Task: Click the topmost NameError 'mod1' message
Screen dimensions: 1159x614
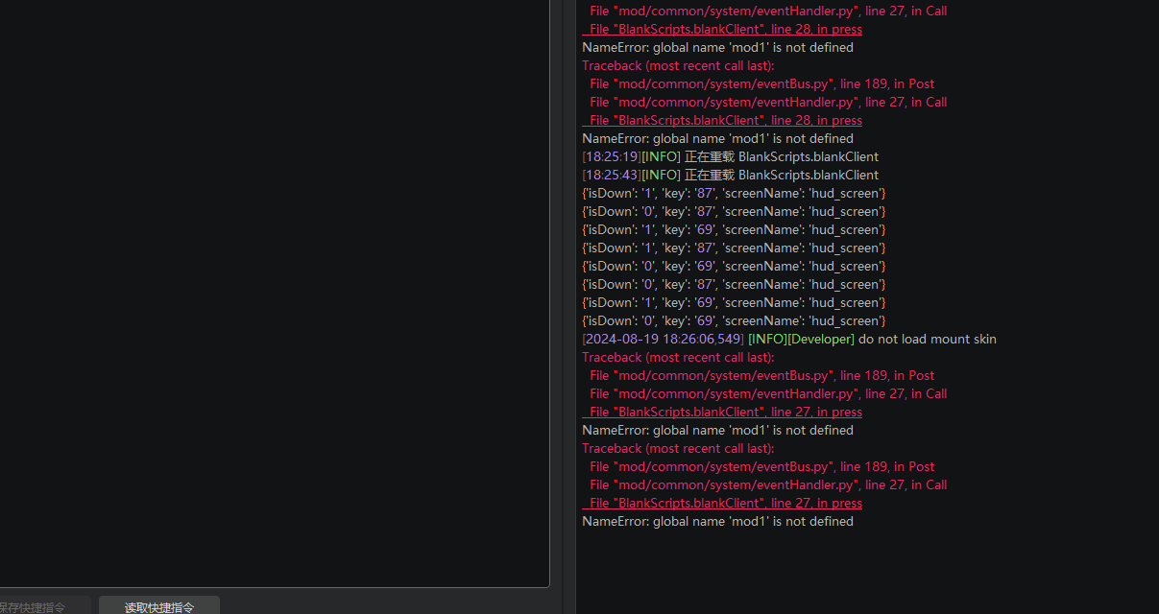Action: click(717, 48)
